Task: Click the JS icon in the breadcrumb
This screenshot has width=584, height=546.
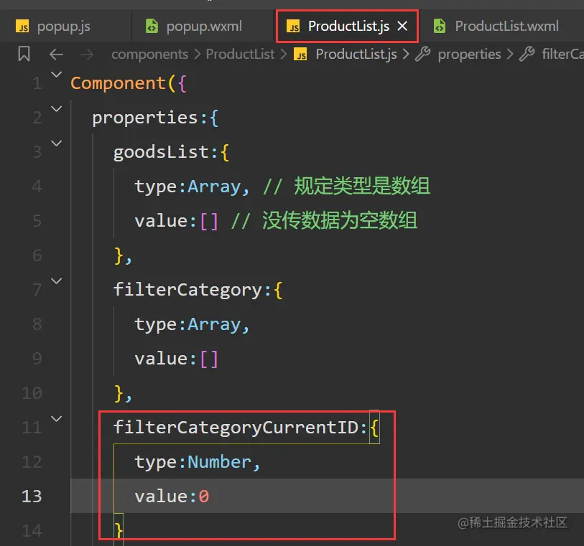Action: pyautogui.click(x=300, y=55)
